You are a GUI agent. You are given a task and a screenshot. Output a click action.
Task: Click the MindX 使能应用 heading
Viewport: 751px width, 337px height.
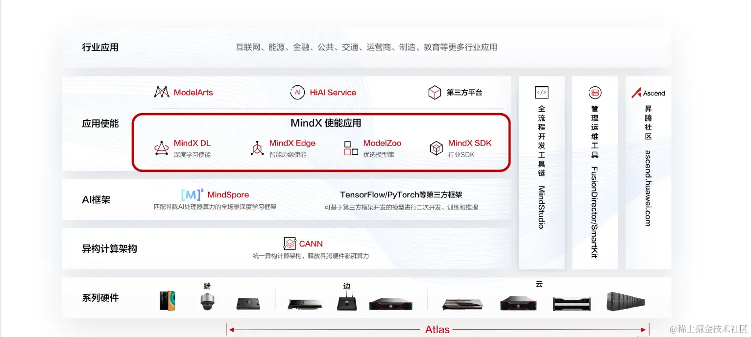pos(326,123)
